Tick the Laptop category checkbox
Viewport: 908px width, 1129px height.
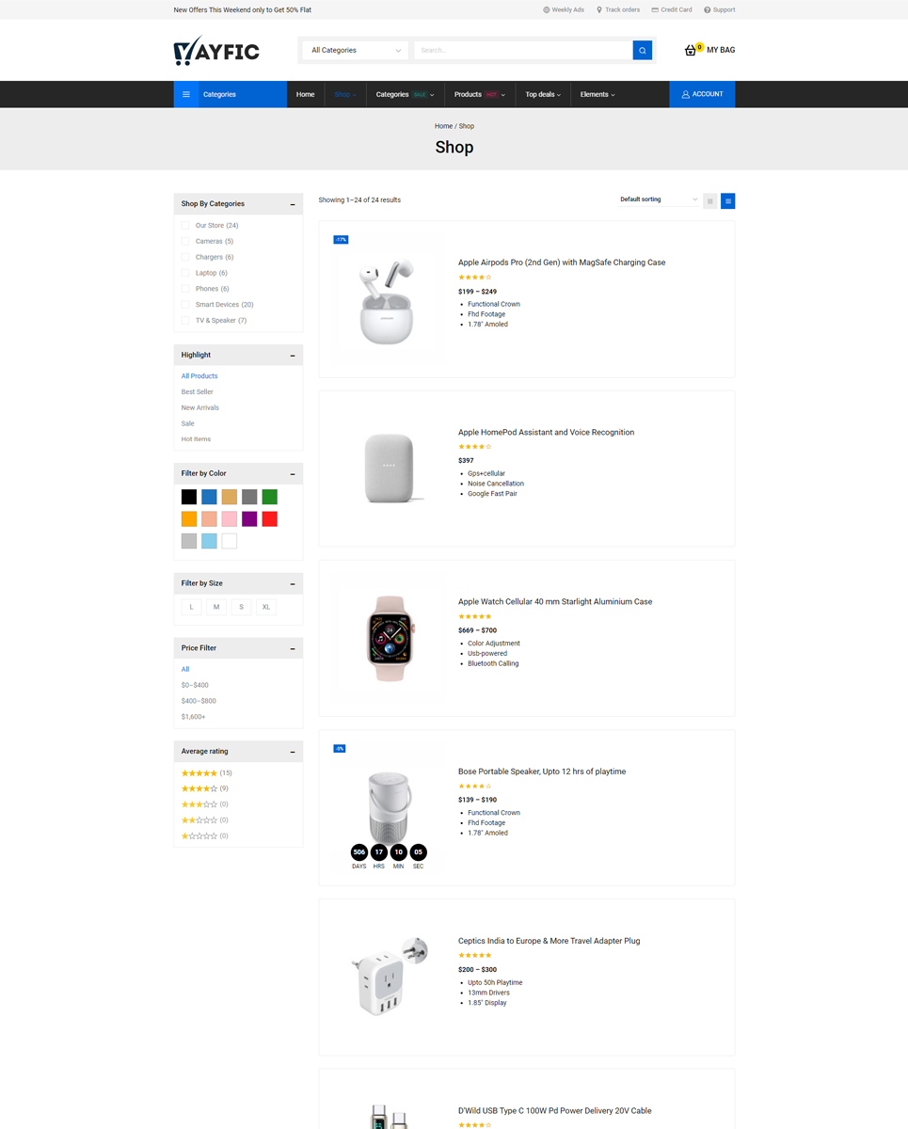[x=185, y=273]
